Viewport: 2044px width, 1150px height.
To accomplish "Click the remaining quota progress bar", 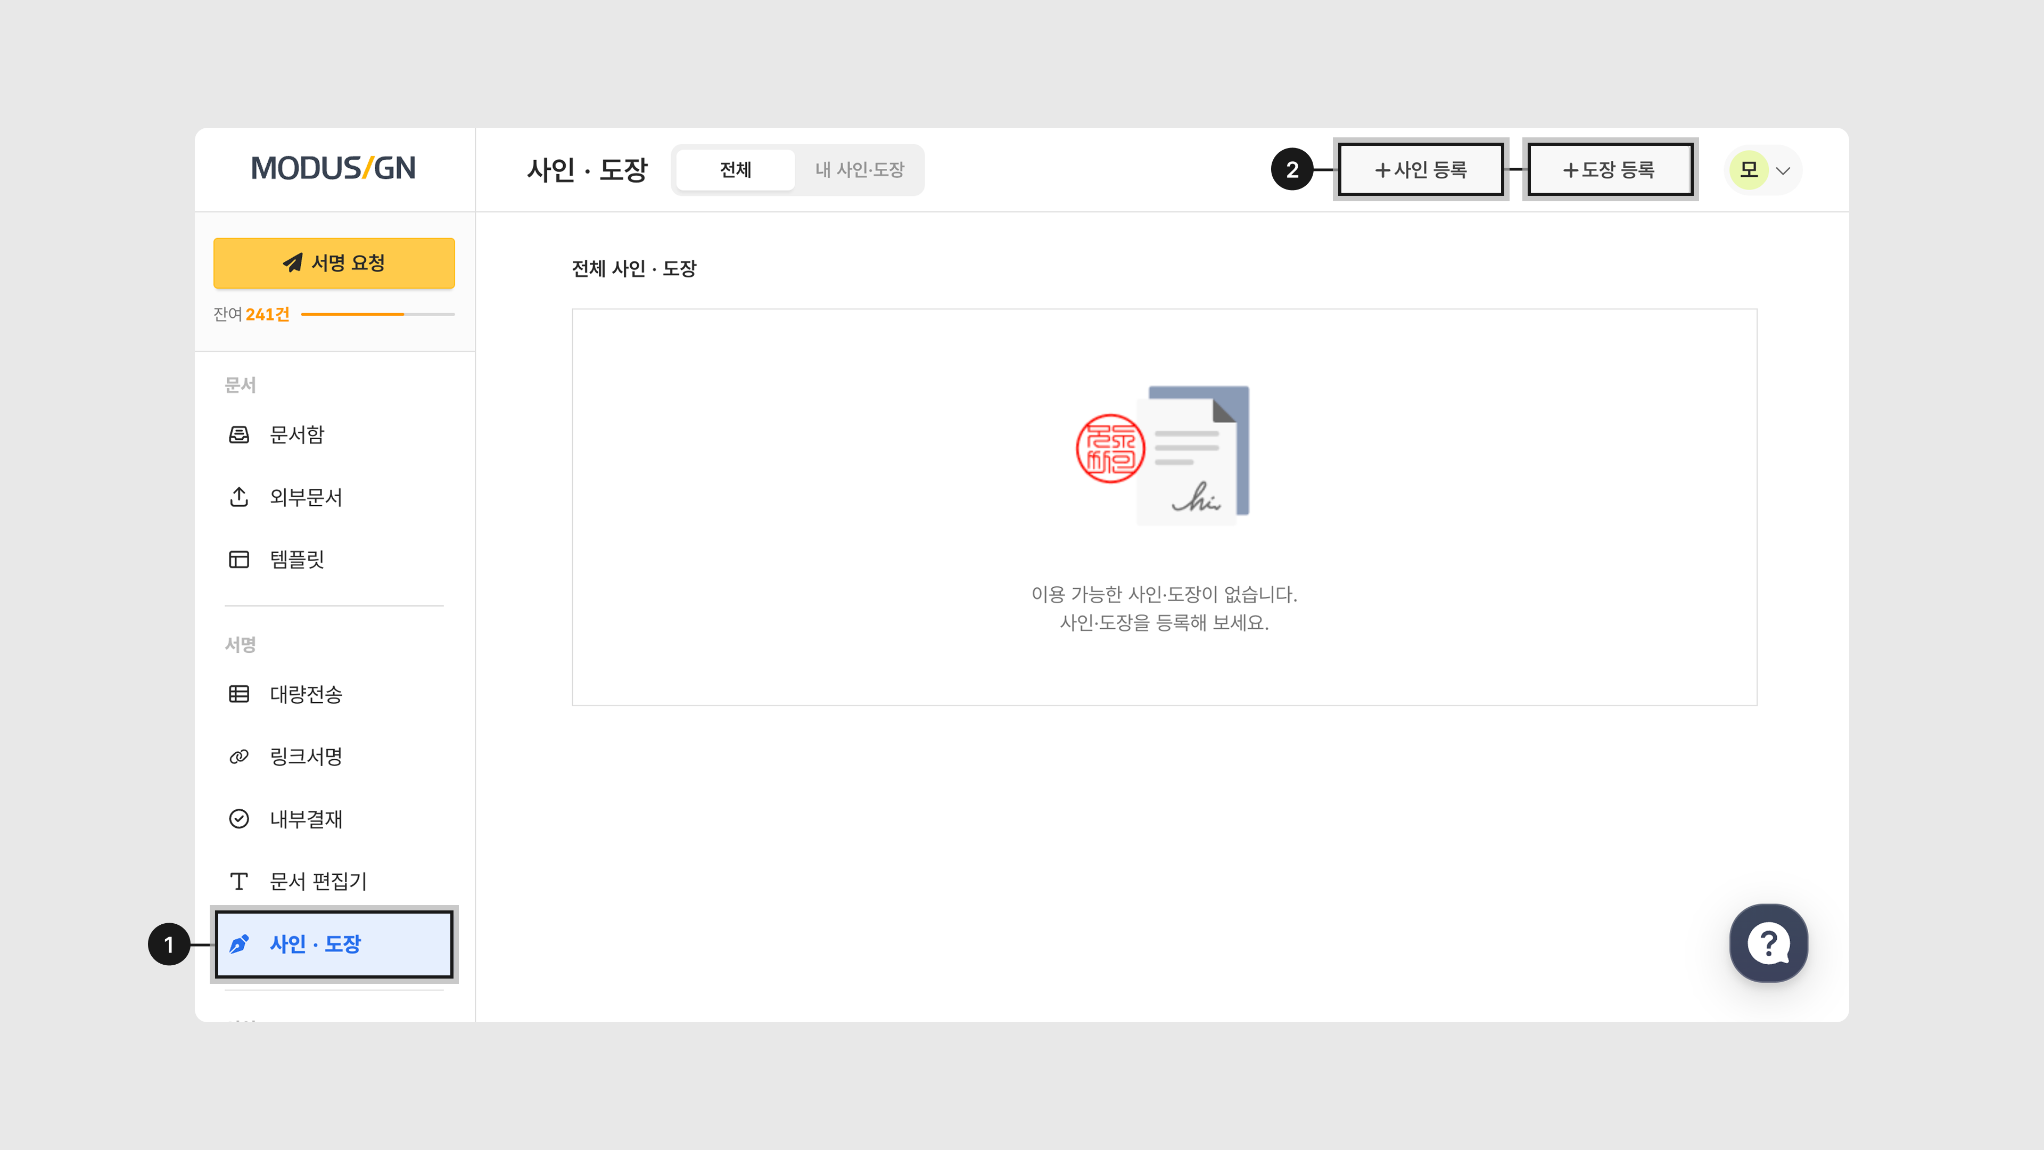I will pos(378,314).
